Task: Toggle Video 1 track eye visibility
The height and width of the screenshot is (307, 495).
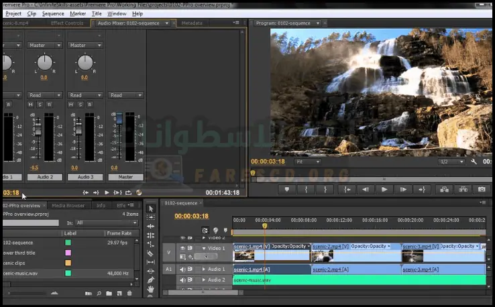Action: click(182, 249)
